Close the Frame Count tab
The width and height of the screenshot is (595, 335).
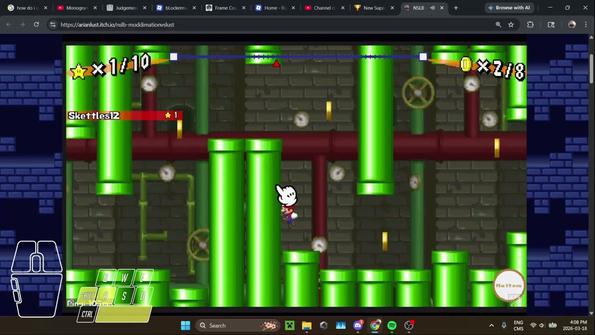pyautogui.click(x=244, y=8)
